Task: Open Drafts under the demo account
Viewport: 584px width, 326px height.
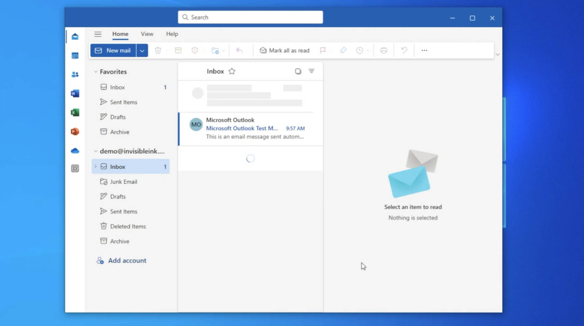Action: (130, 197)
